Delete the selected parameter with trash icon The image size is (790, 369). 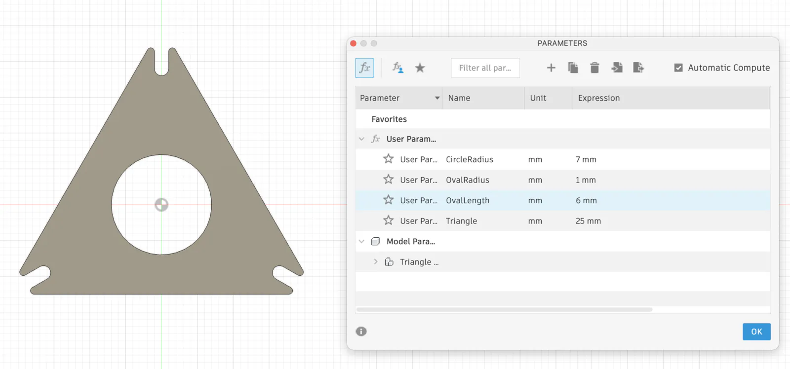[x=594, y=68]
